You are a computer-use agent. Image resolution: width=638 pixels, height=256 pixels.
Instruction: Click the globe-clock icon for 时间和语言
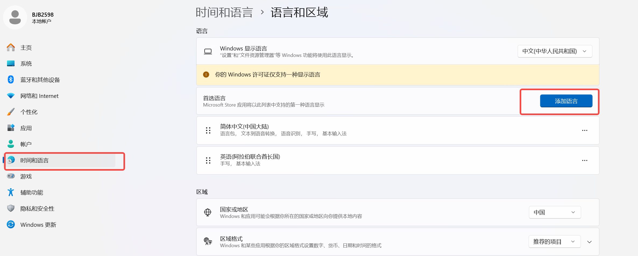11,160
